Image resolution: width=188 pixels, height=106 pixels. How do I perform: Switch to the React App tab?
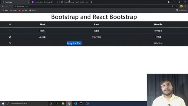[x=15, y=2]
